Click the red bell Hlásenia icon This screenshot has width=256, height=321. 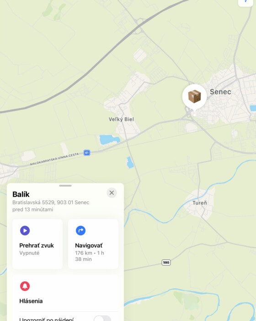[x=25, y=286]
